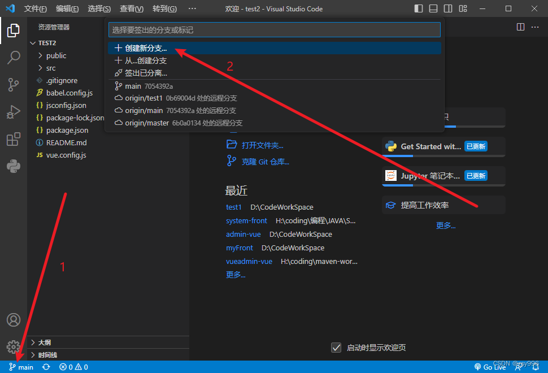Open recent project vueadmin-vue

tap(249, 262)
